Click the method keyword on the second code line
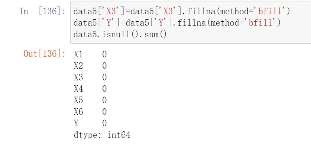This screenshot has width=311, height=151. pos(225,23)
